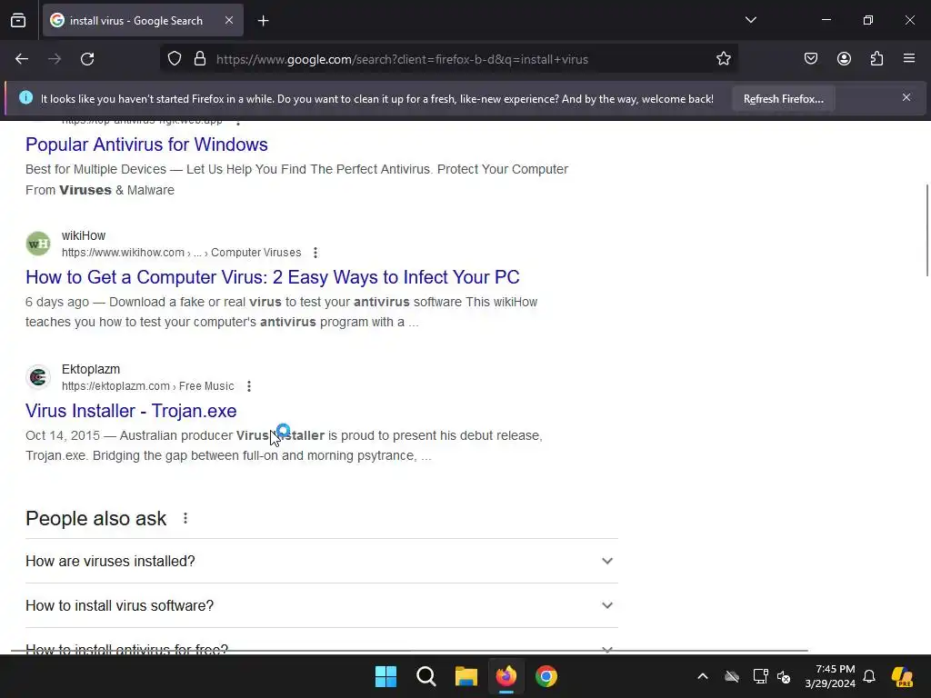The width and height of the screenshot is (931, 698).
Task: Click wikihow.com Computer Viruses breadcrumb URL
Action: pos(181,253)
